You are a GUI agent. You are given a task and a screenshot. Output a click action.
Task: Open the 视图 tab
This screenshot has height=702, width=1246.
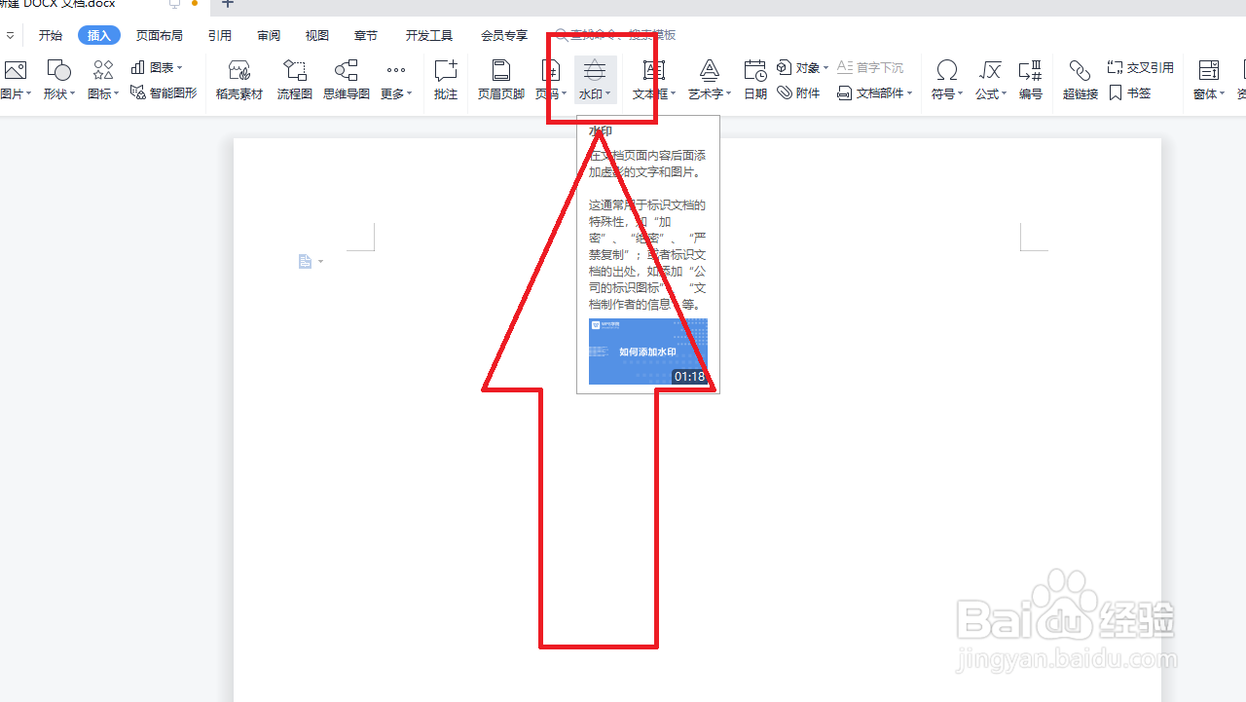317,35
